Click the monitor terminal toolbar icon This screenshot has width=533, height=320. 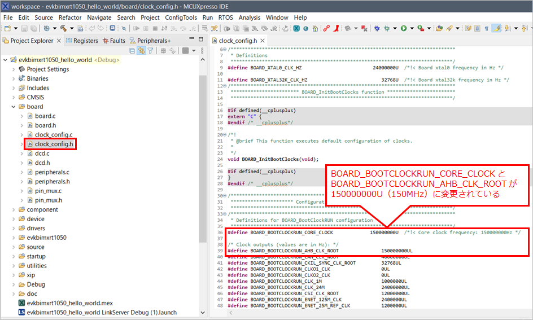[x=112, y=29]
